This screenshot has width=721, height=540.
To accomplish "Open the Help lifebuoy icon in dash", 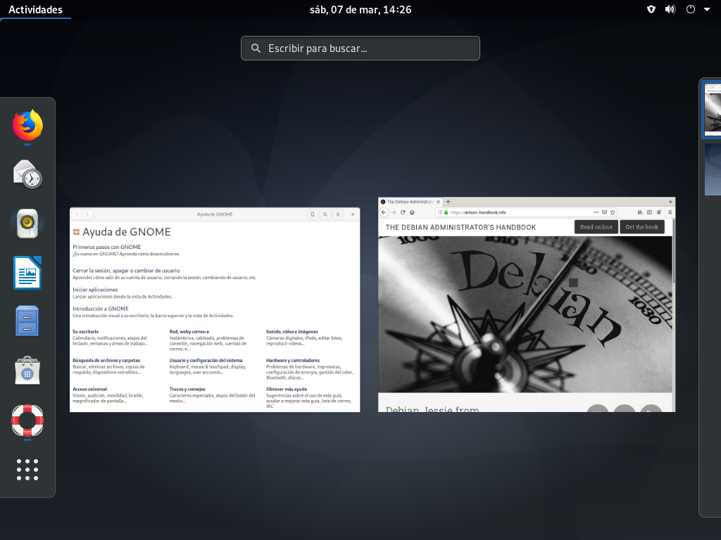I will 27,420.
